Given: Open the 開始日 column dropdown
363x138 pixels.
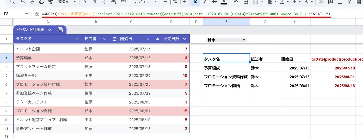Looking at the screenshot, I should click(x=148, y=39).
